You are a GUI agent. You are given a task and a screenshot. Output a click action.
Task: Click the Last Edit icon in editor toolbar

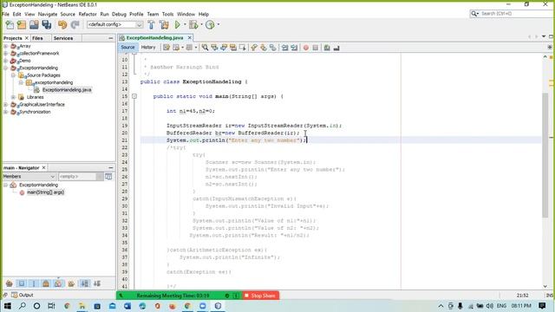[x=166, y=48]
